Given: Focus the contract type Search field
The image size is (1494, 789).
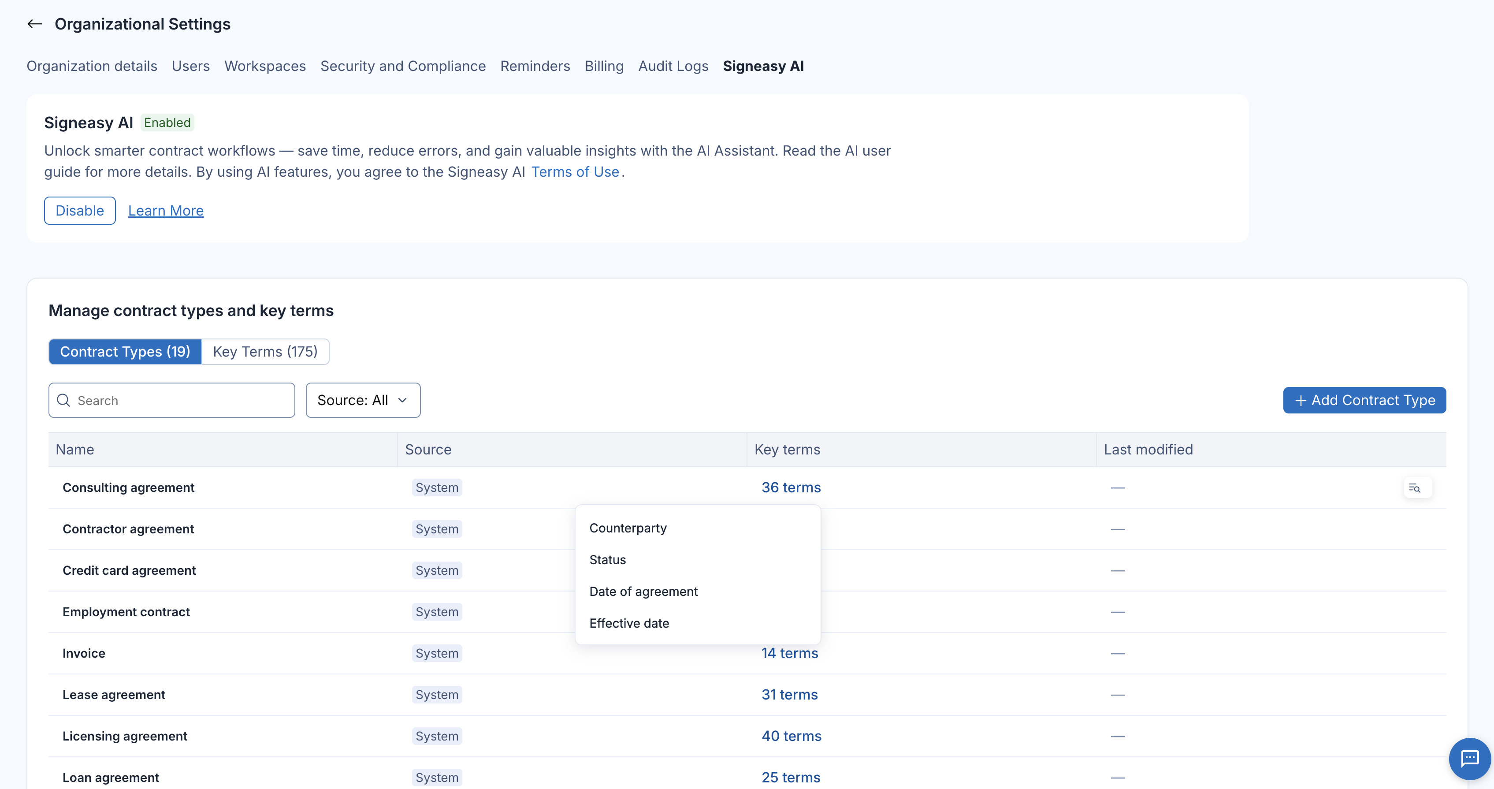Looking at the screenshot, I should pyautogui.click(x=172, y=400).
